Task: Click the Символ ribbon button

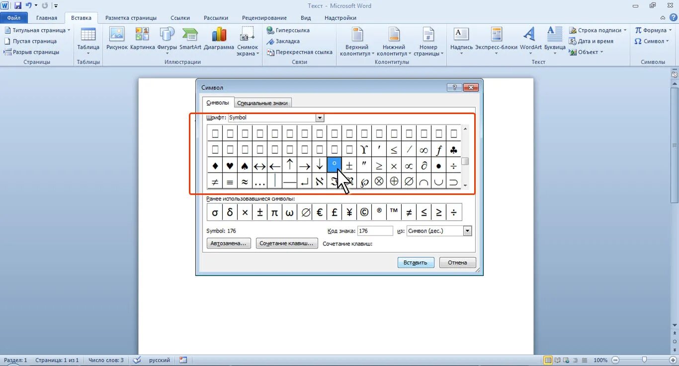Action: (651, 41)
